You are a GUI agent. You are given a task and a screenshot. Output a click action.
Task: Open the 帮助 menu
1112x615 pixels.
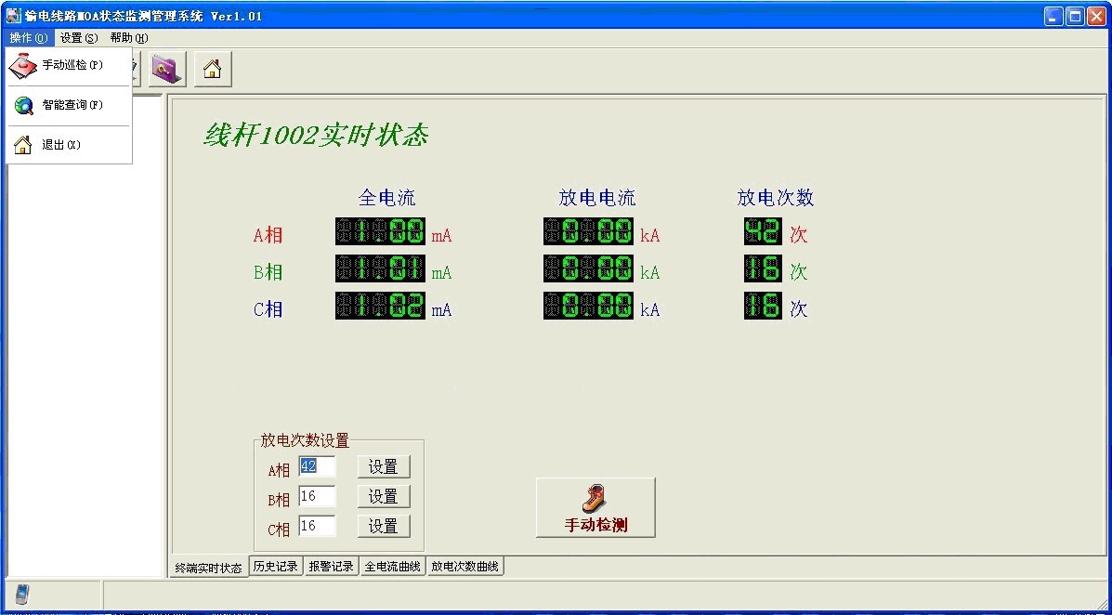pos(128,38)
